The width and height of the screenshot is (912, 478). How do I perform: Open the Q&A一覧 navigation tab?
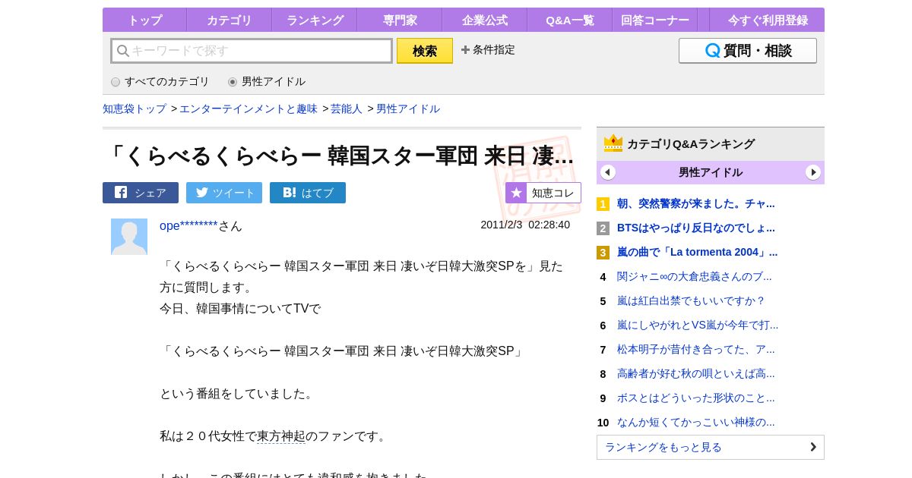click(x=570, y=20)
